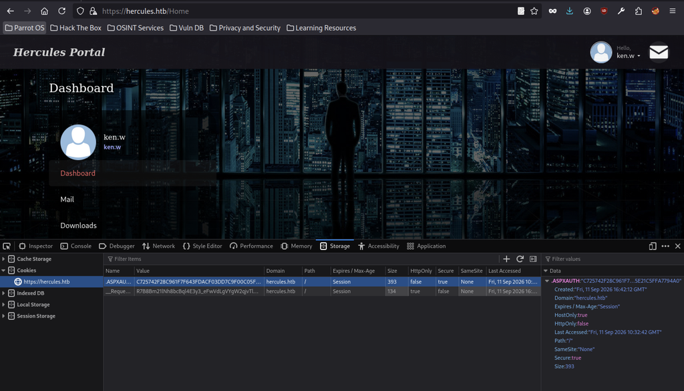Open the mail envelope icon in portal header
This screenshot has width=684, height=391.
point(658,52)
